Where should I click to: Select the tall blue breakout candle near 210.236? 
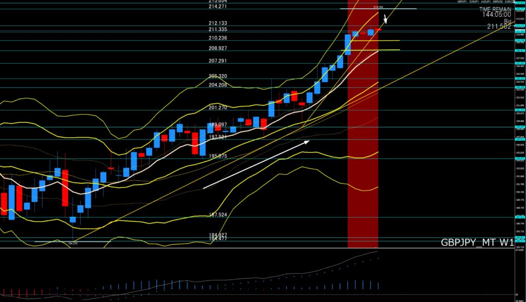pyautogui.click(x=348, y=44)
